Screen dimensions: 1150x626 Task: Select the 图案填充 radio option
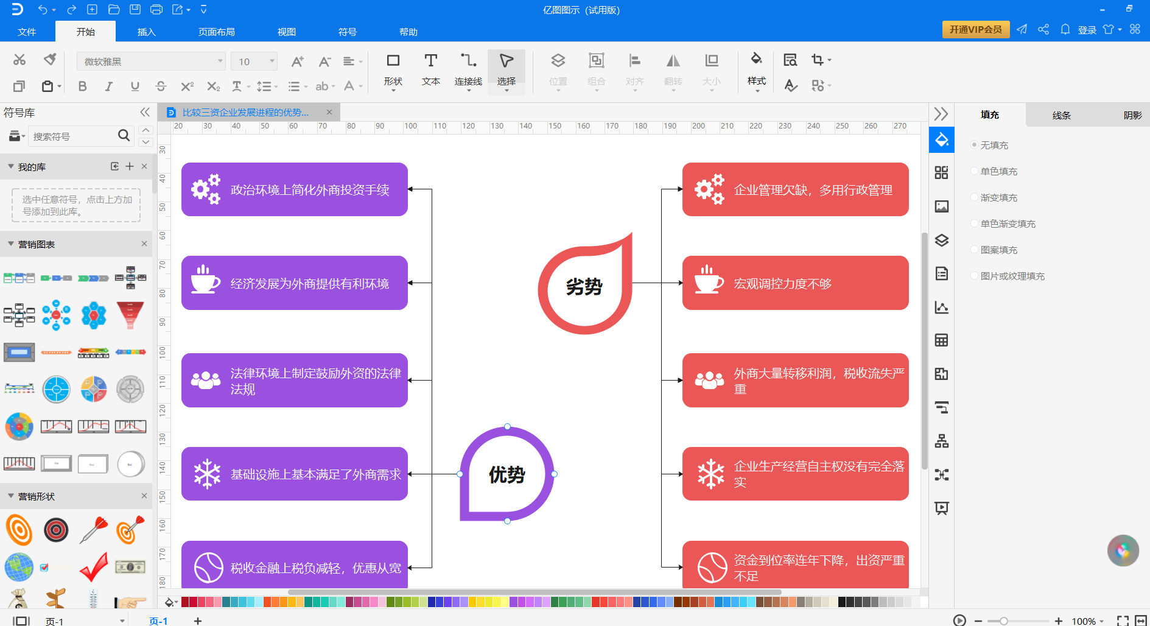(x=975, y=250)
